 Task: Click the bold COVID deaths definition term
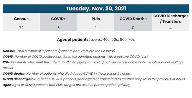click(x=14, y=74)
